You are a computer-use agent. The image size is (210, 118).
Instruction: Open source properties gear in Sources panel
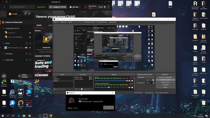coord(82,89)
